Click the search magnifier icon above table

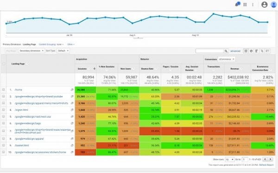226,51
